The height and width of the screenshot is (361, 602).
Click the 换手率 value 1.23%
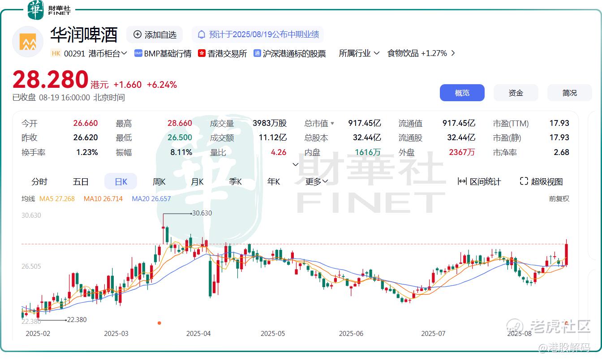pyautogui.click(x=87, y=152)
